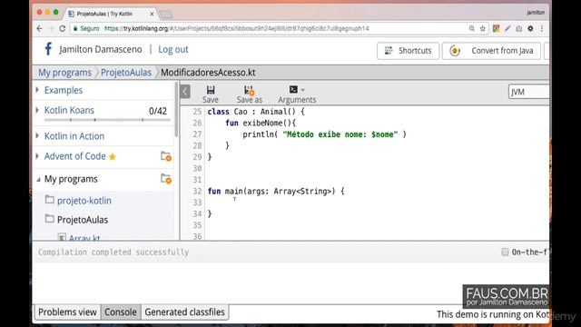Open the Arguments dropdown arrow
Image resolution: width=581 pixels, height=327 pixels.
pos(302,90)
